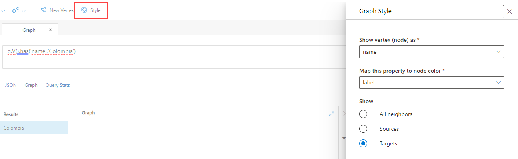Open the settings gear dropdown
Screen dimensions: 518x159
(x=18, y=10)
